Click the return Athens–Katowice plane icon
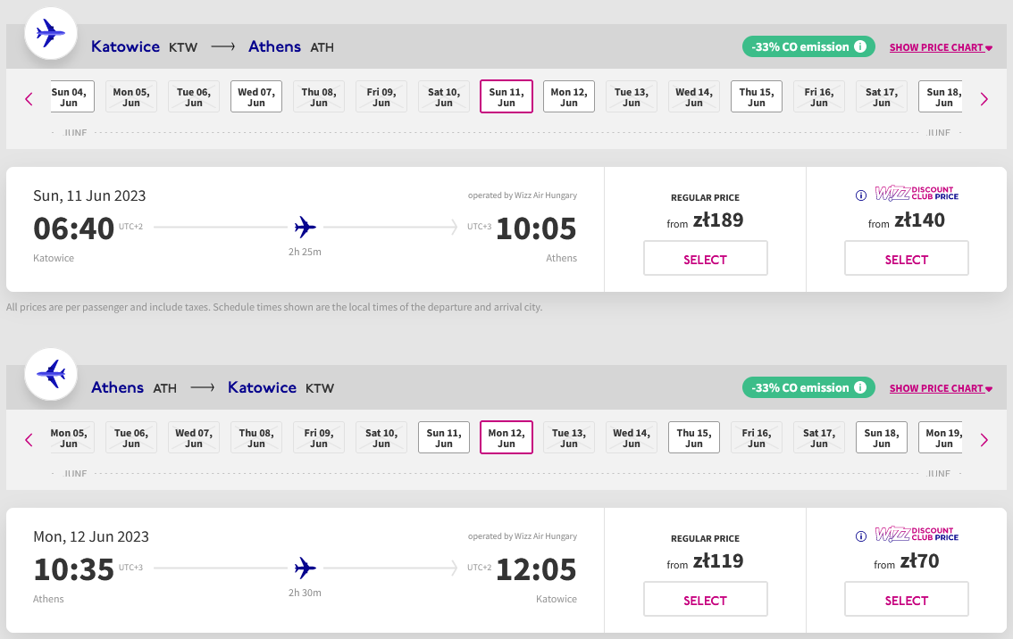 [x=51, y=374]
